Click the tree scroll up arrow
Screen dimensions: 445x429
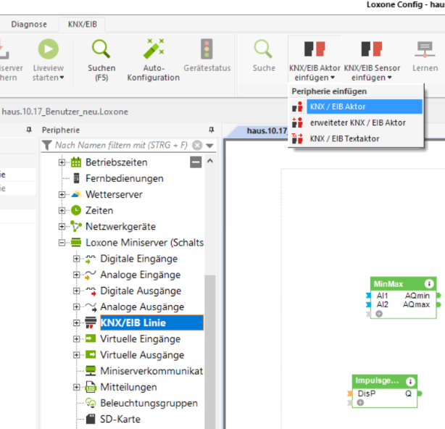[210, 161]
